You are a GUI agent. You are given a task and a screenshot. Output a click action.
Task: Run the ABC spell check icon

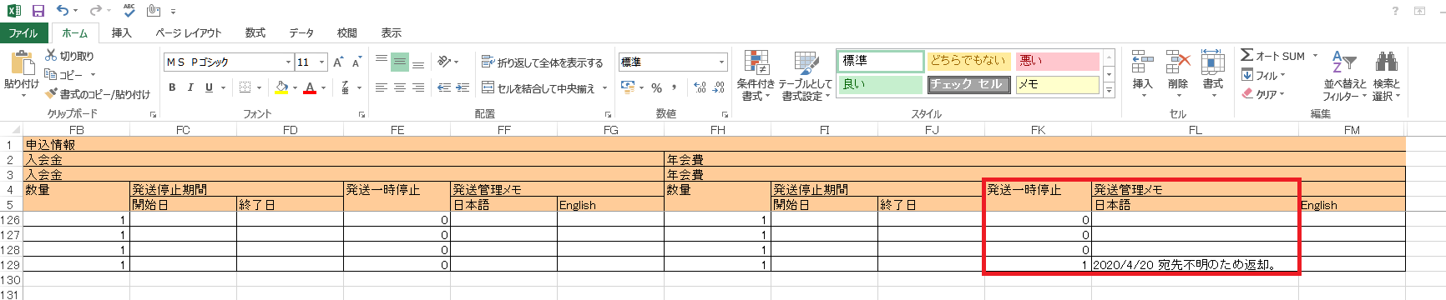click(x=129, y=11)
